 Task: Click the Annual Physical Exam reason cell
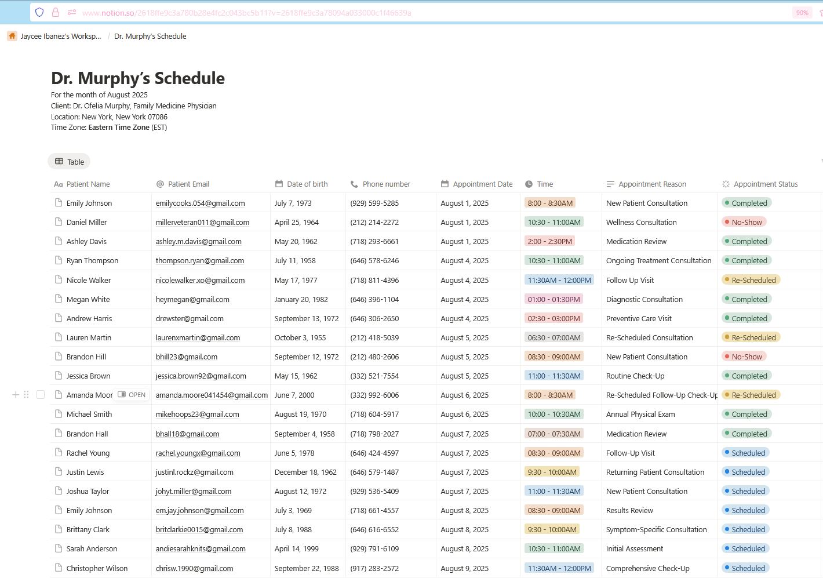(640, 414)
